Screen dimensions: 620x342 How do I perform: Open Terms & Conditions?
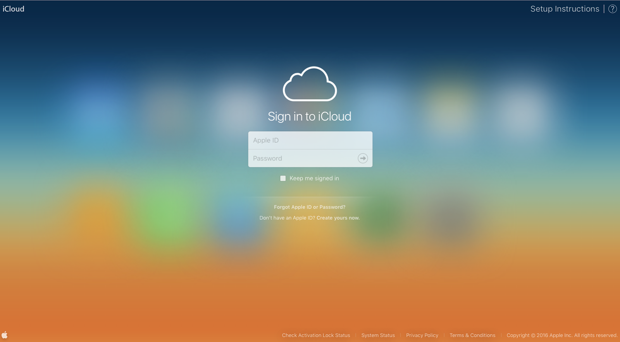[x=472, y=335]
